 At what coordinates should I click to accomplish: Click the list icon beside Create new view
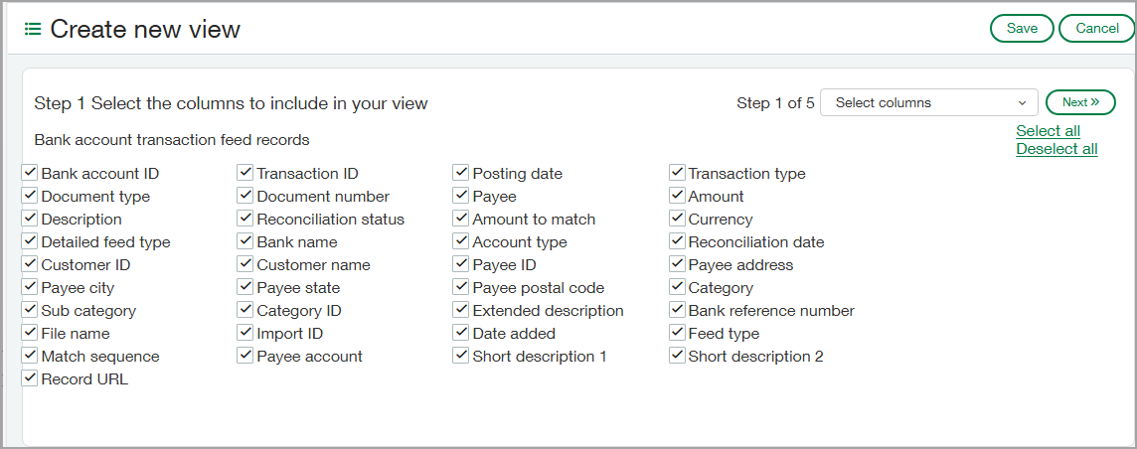(33, 30)
